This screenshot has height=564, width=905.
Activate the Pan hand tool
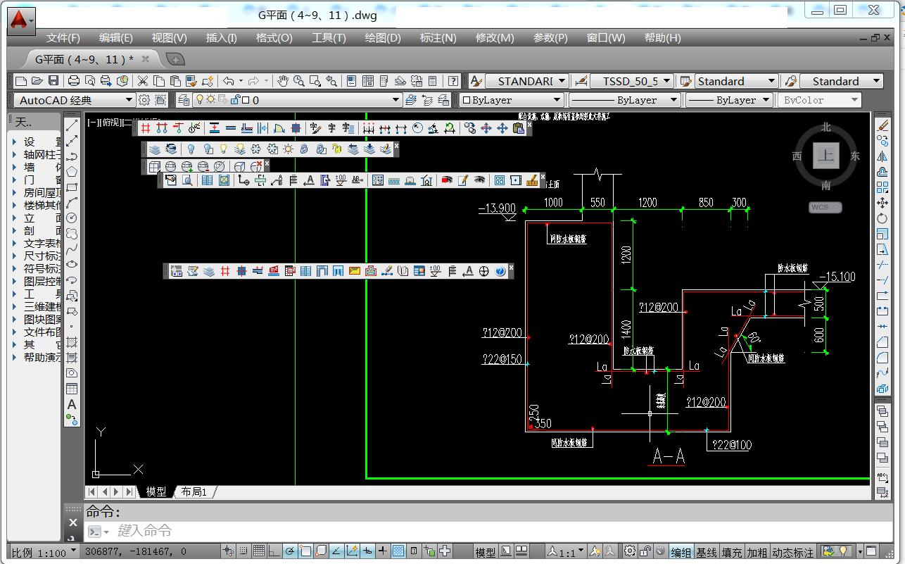point(282,81)
